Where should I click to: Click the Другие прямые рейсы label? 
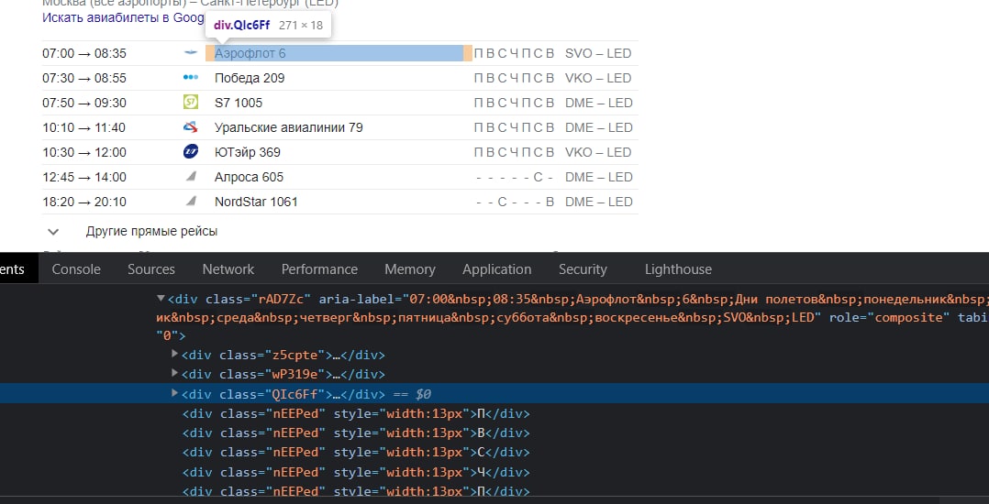pos(151,231)
